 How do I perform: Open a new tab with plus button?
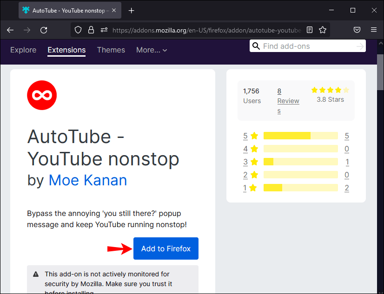(132, 10)
